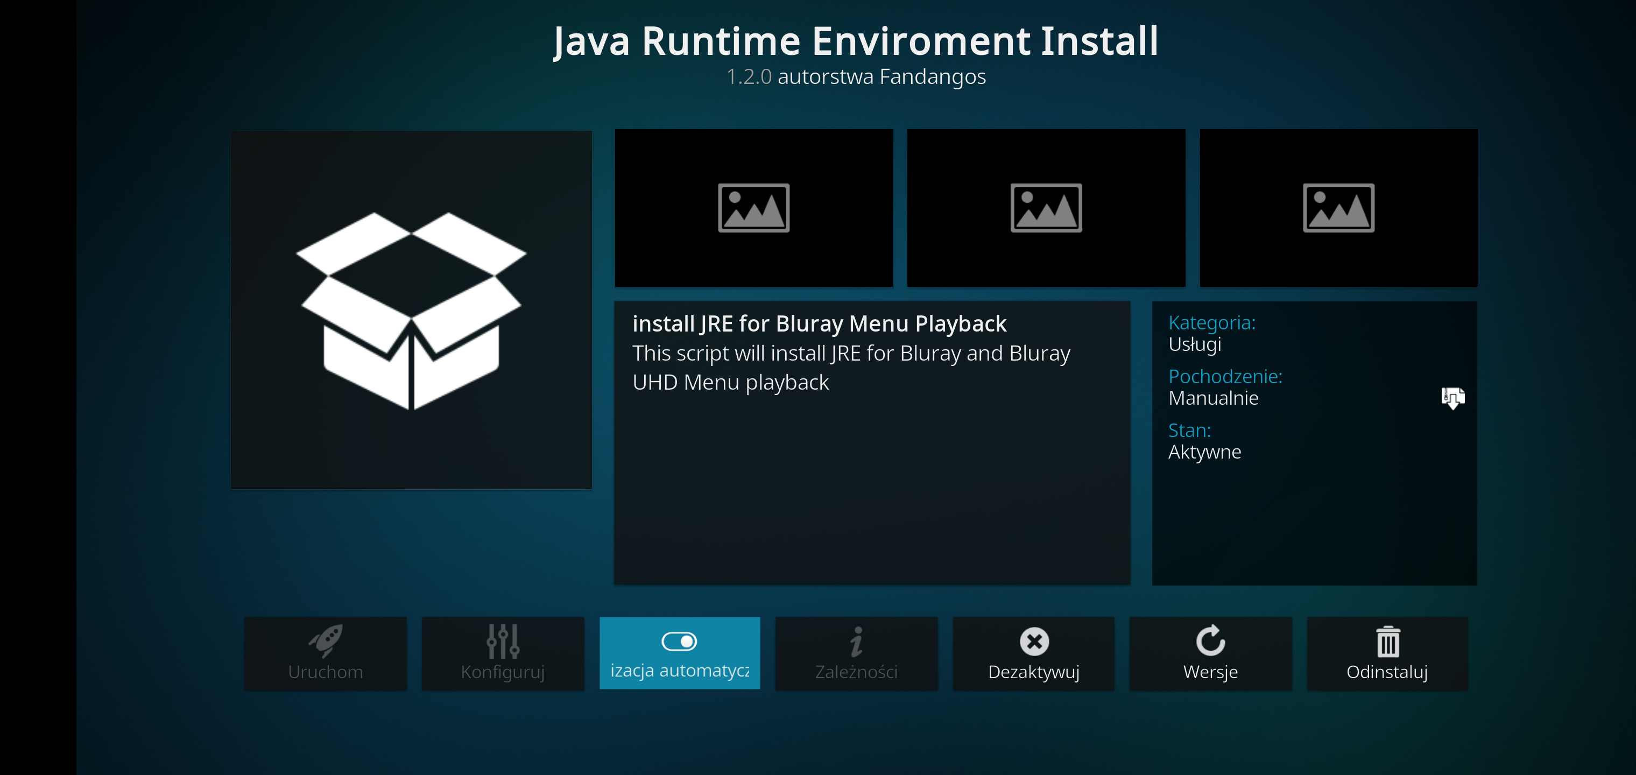
Task: Click the 'Java Runtime Enviroment Install' title
Action: tap(856, 41)
